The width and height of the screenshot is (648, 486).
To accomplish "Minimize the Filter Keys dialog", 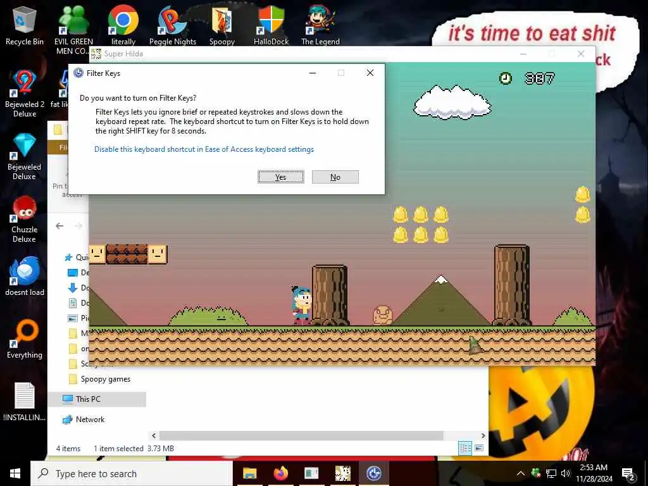I will click(313, 73).
